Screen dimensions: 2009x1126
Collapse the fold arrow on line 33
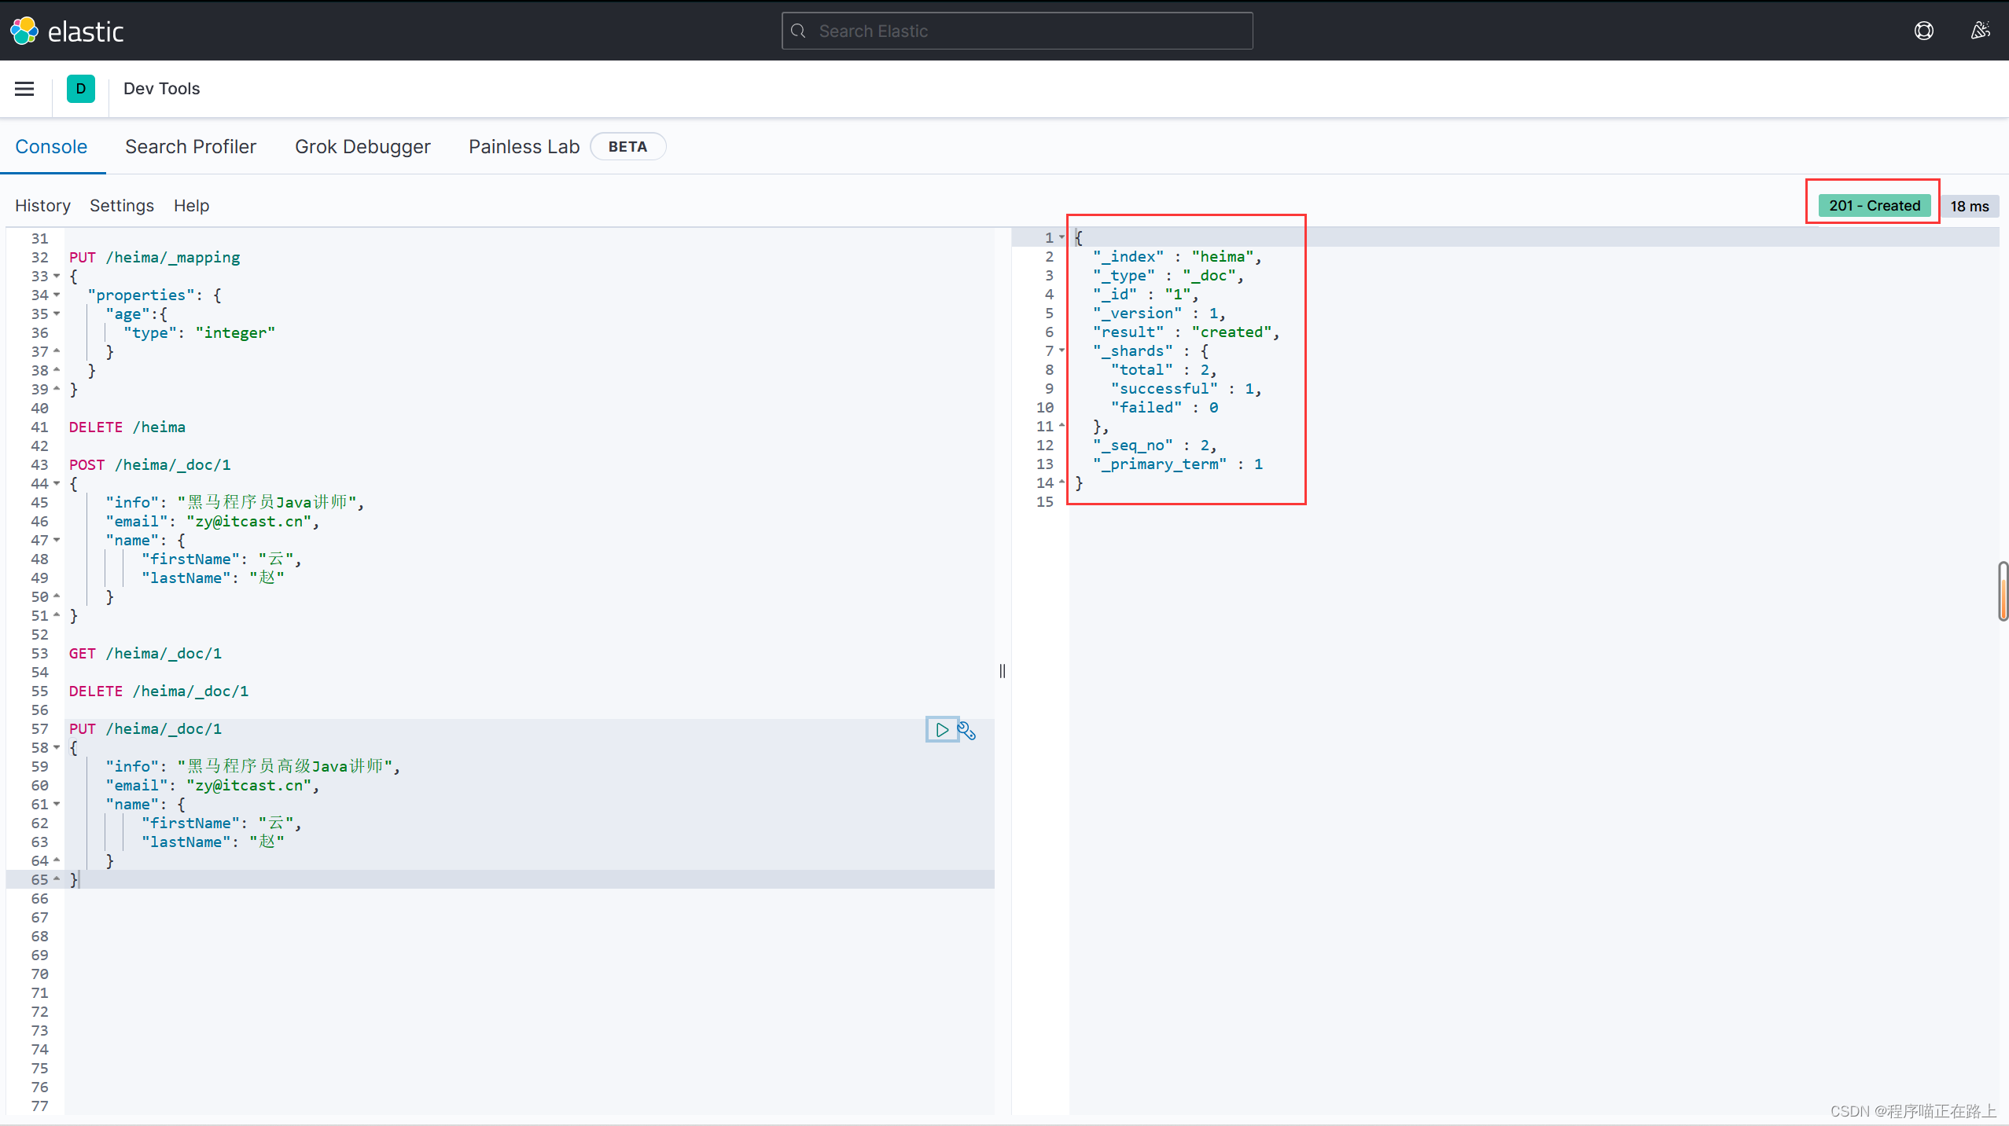[x=57, y=276]
